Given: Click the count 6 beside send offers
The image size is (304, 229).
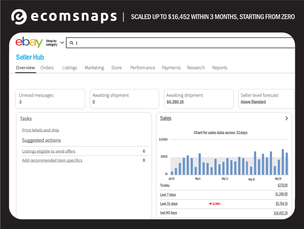Looking at the screenshot, I should 144,151.
